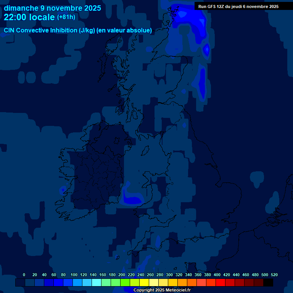Image resolution: width=293 pixels, height=293 pixels.
Task: Click the blue CIN patch over south Wales
Action: click(132, 199)
